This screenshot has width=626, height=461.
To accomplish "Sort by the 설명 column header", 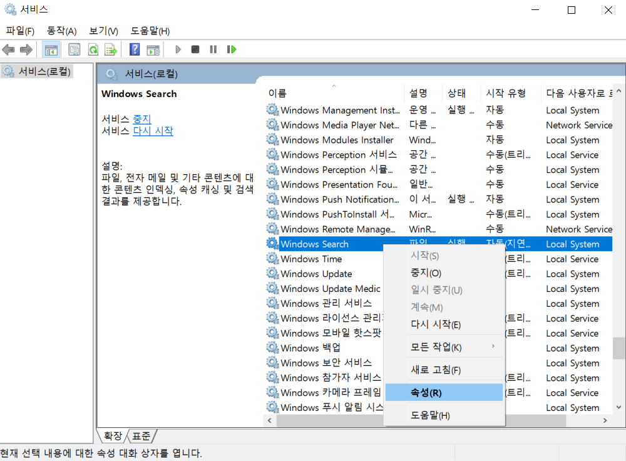I will (423, 93).
